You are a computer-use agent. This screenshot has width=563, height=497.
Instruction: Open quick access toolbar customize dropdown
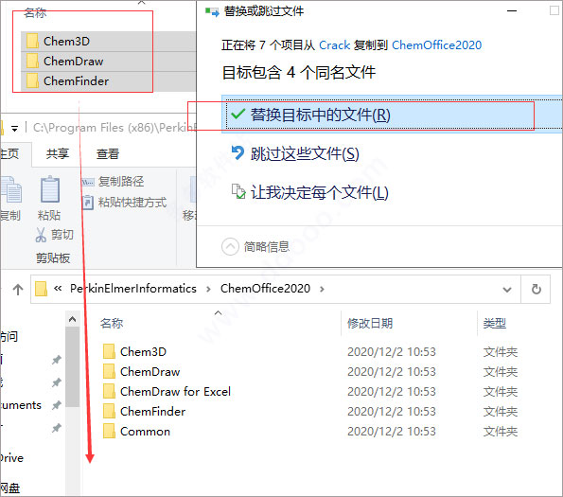pos(14,128)
